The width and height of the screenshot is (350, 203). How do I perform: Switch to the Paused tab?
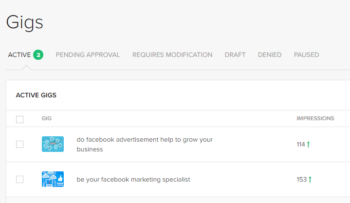(306, 55)
